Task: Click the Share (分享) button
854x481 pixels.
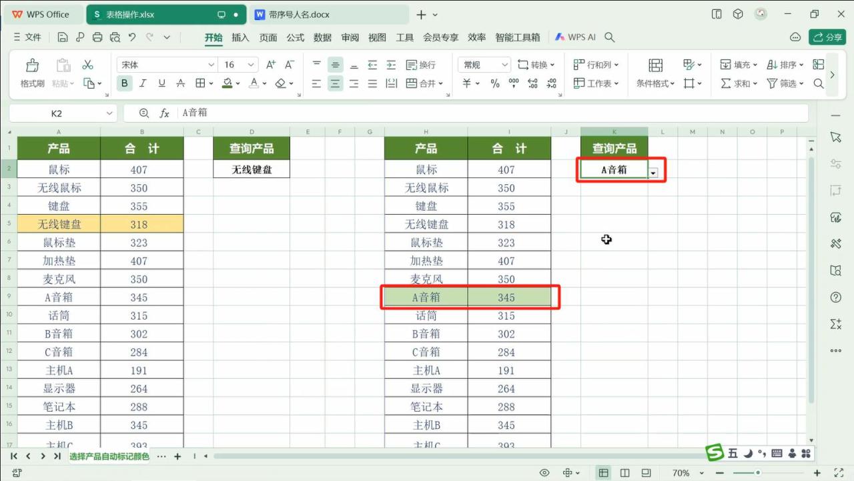Action: (x=827, y=37)
